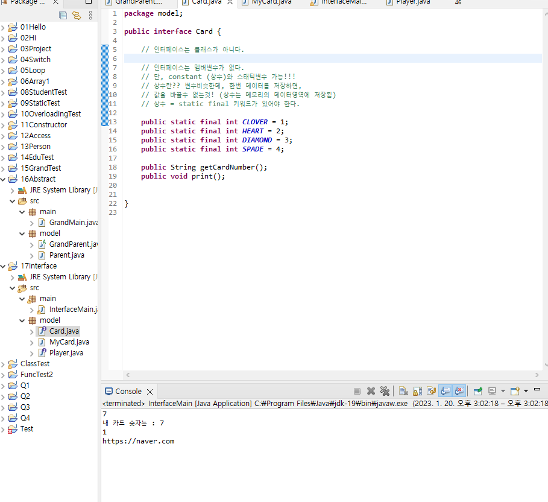Select Card.java in Package Explorer
Screen dimensions: 548x502
(x=64, y=331)
